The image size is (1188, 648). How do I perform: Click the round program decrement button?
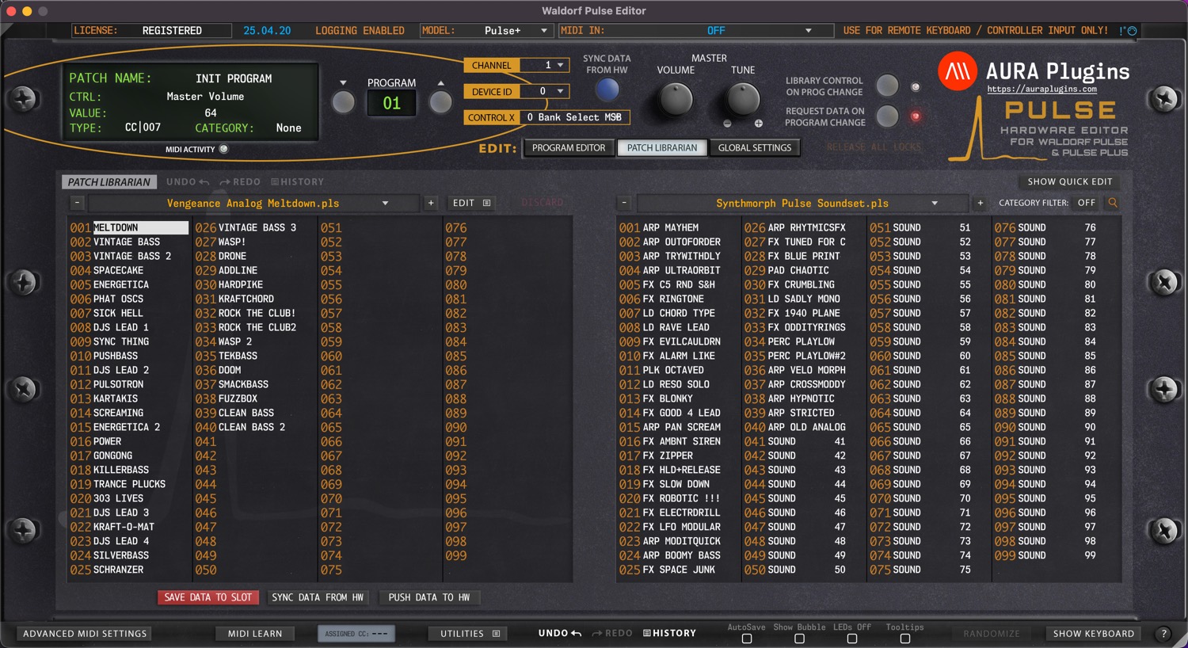coord(343,102)
